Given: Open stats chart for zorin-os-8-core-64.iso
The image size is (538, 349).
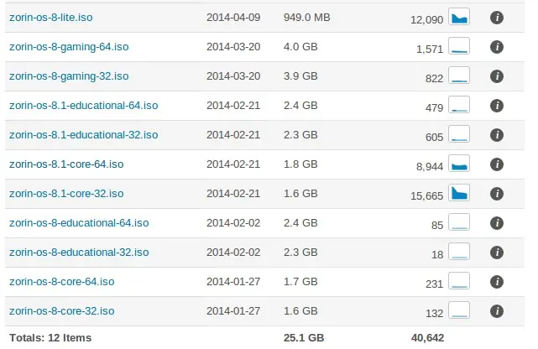Looking at the screenshot, I should pos(459,282).
